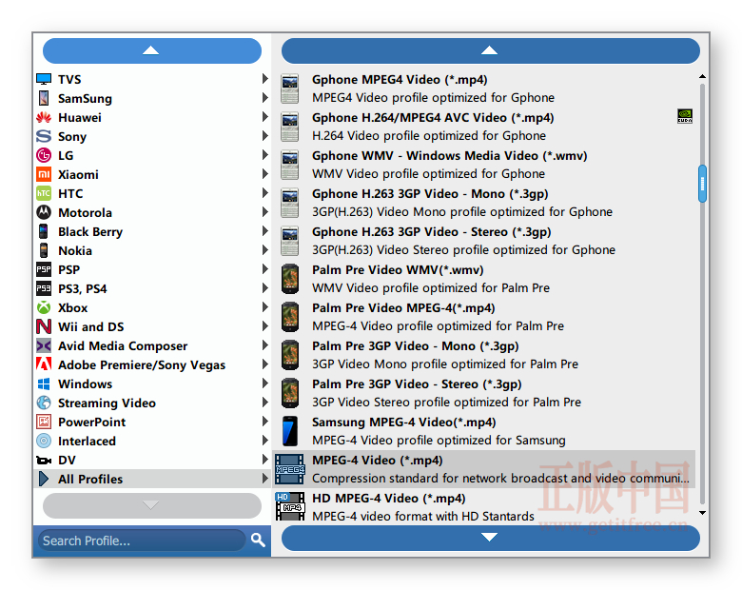Click the NVIDIA CUDA badge icon

click(685, 116)
